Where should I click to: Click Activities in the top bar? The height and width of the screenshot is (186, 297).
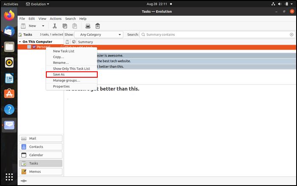tap(11, 4)
